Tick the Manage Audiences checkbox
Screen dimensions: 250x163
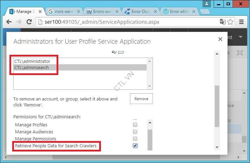(x=135, y=132)
